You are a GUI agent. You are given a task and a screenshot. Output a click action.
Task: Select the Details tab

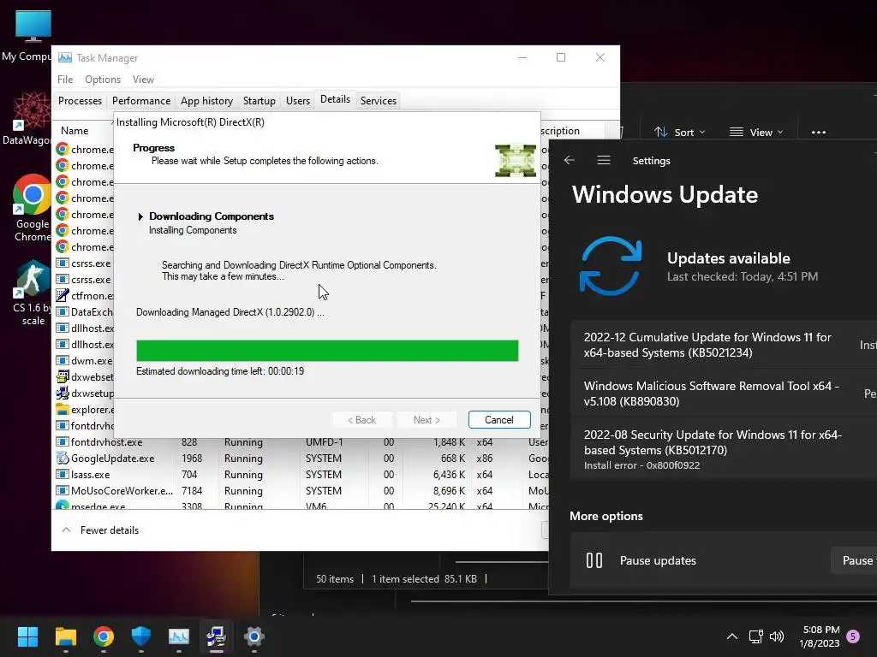tap(335, 99)
